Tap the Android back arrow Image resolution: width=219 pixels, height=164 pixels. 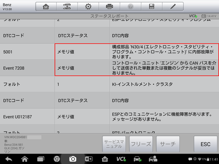[9, 159]
